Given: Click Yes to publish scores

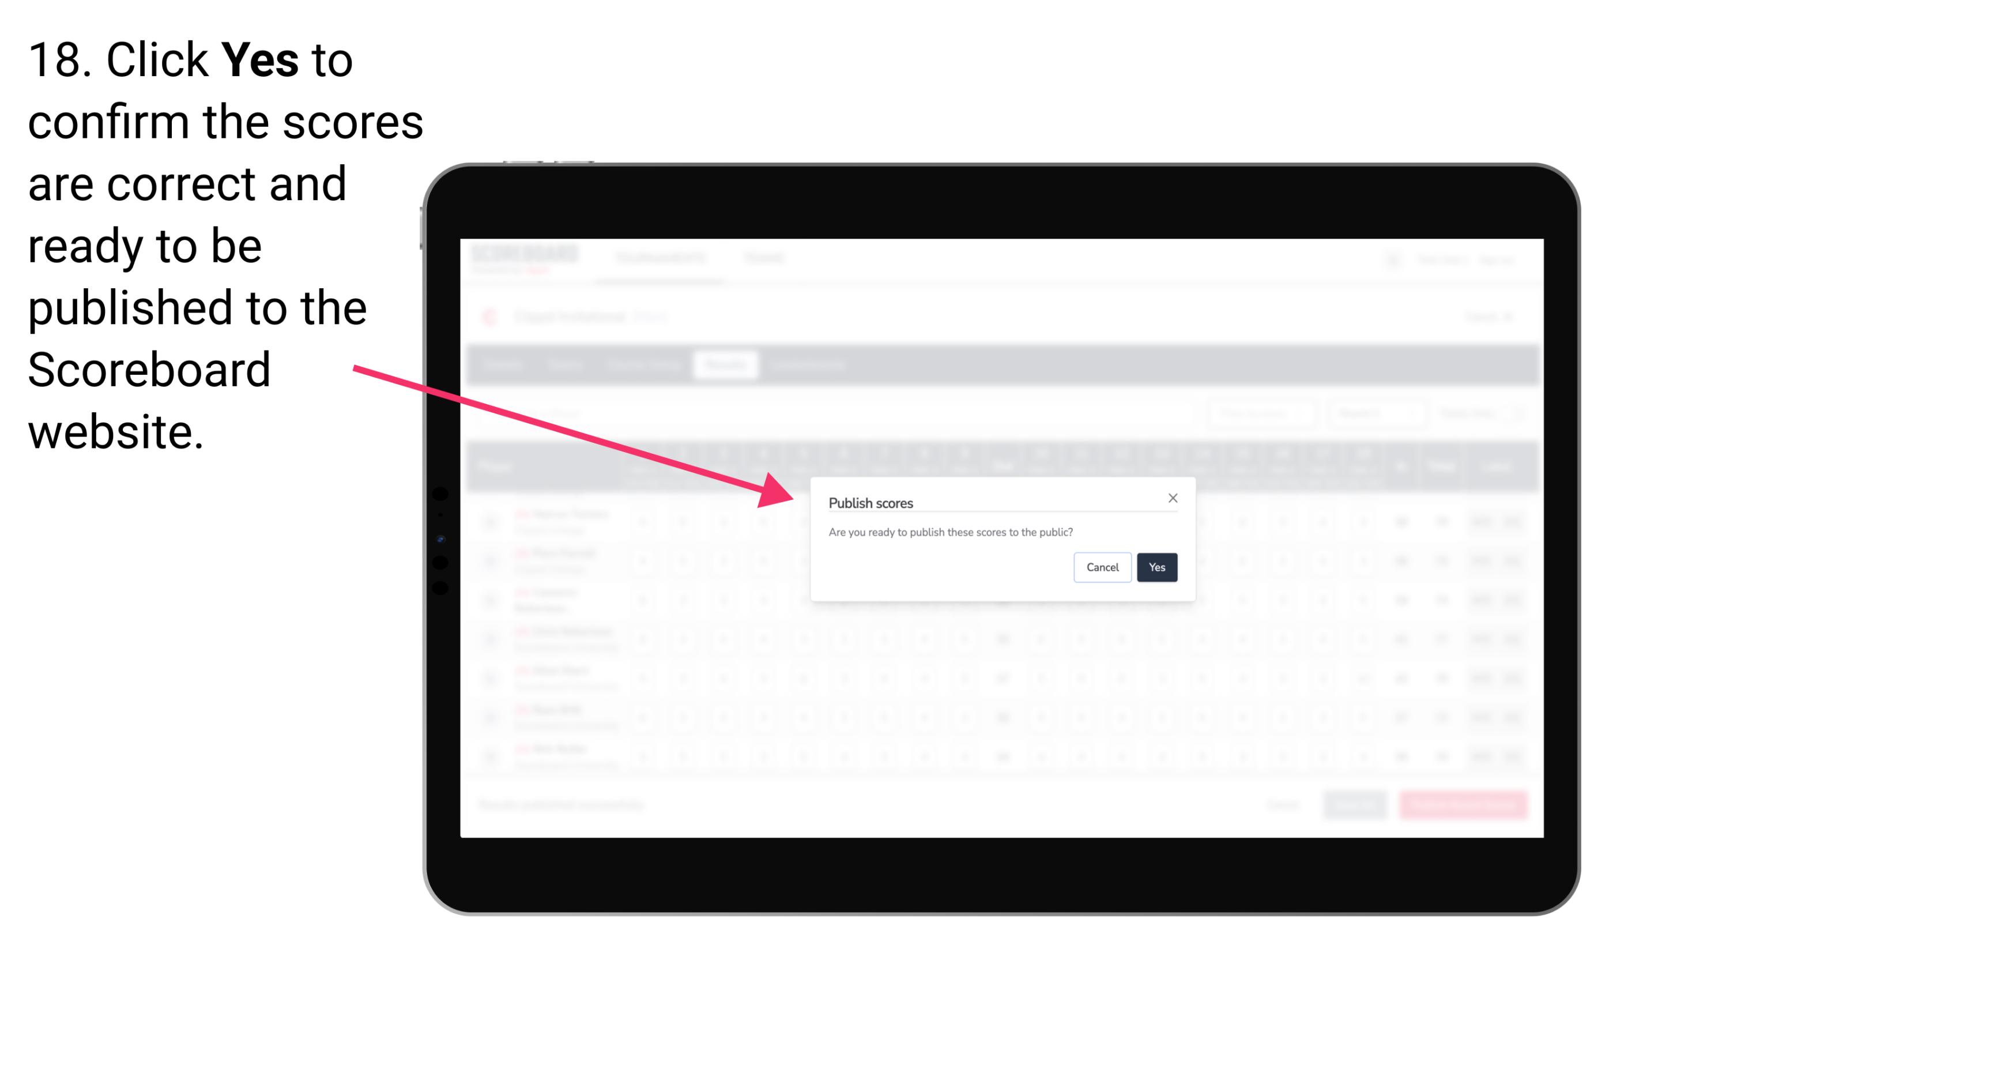Looking at the screenshot, I should [1156, 566].
